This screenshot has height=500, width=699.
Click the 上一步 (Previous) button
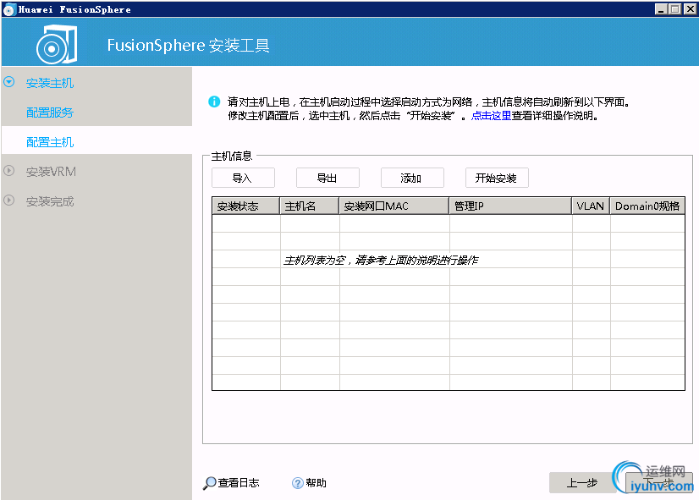pyautogui.click(x=581, y=482)
